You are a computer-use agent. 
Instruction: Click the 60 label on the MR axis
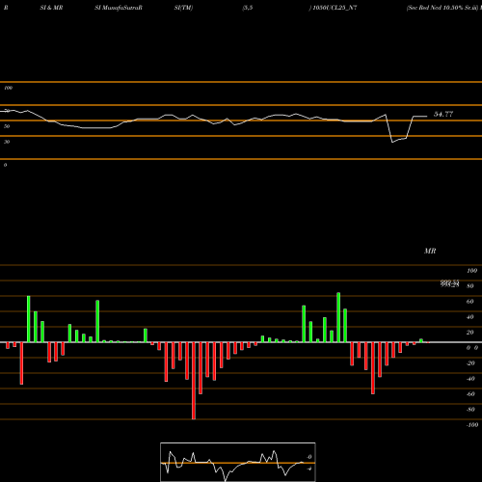(x=470, y=302)
